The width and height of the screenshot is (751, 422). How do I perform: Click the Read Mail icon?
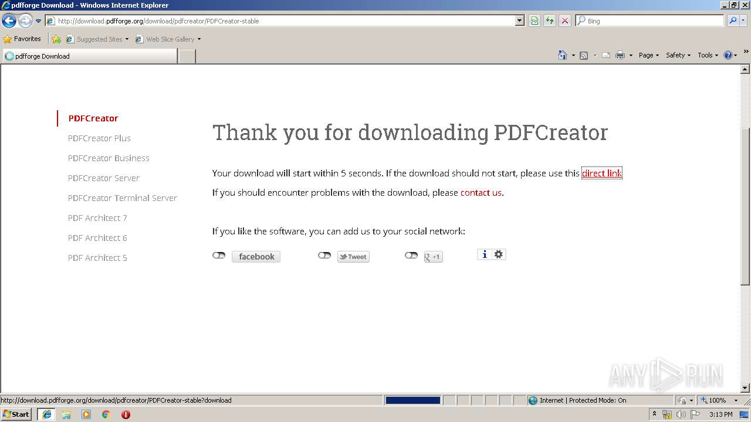pos(606,55)
